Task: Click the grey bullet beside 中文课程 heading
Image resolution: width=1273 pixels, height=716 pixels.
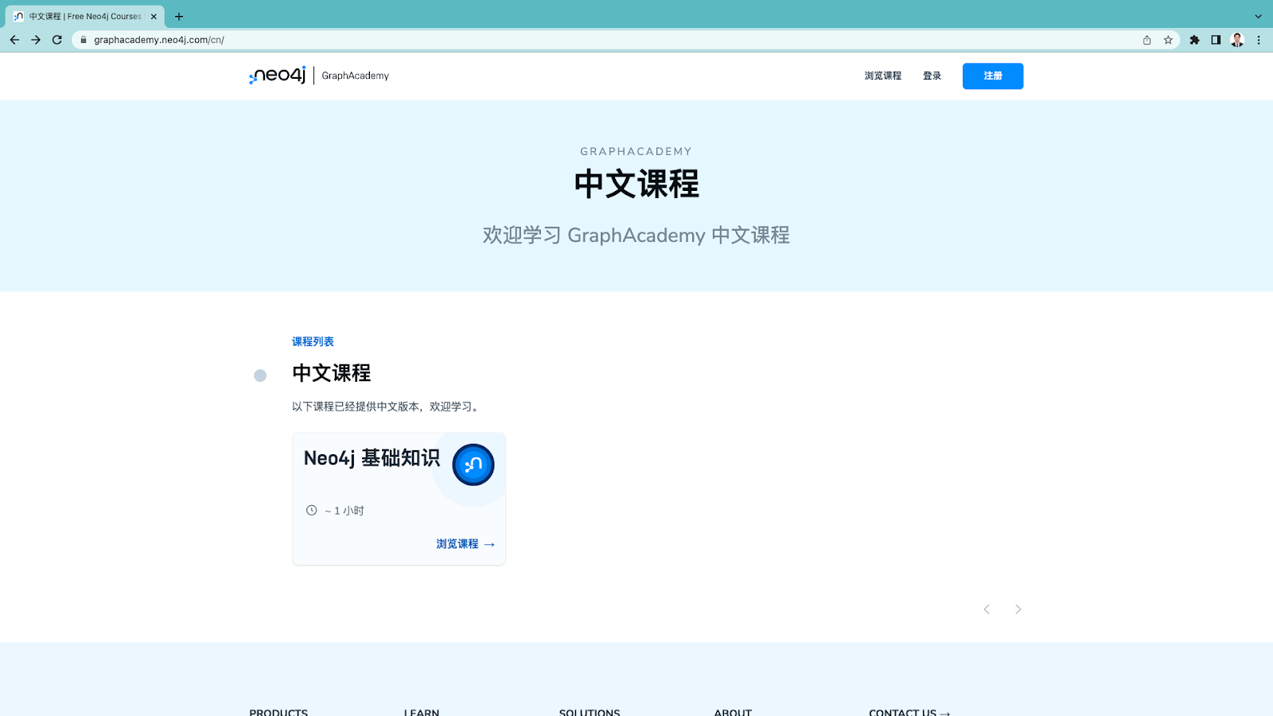Action: pos(260,376)
